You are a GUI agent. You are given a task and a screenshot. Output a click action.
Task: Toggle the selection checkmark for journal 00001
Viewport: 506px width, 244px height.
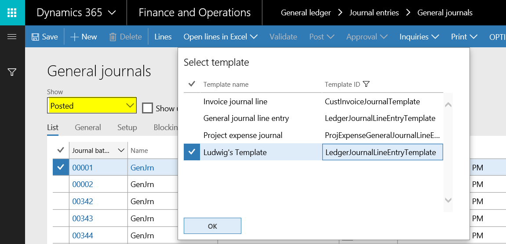[61, 167]
